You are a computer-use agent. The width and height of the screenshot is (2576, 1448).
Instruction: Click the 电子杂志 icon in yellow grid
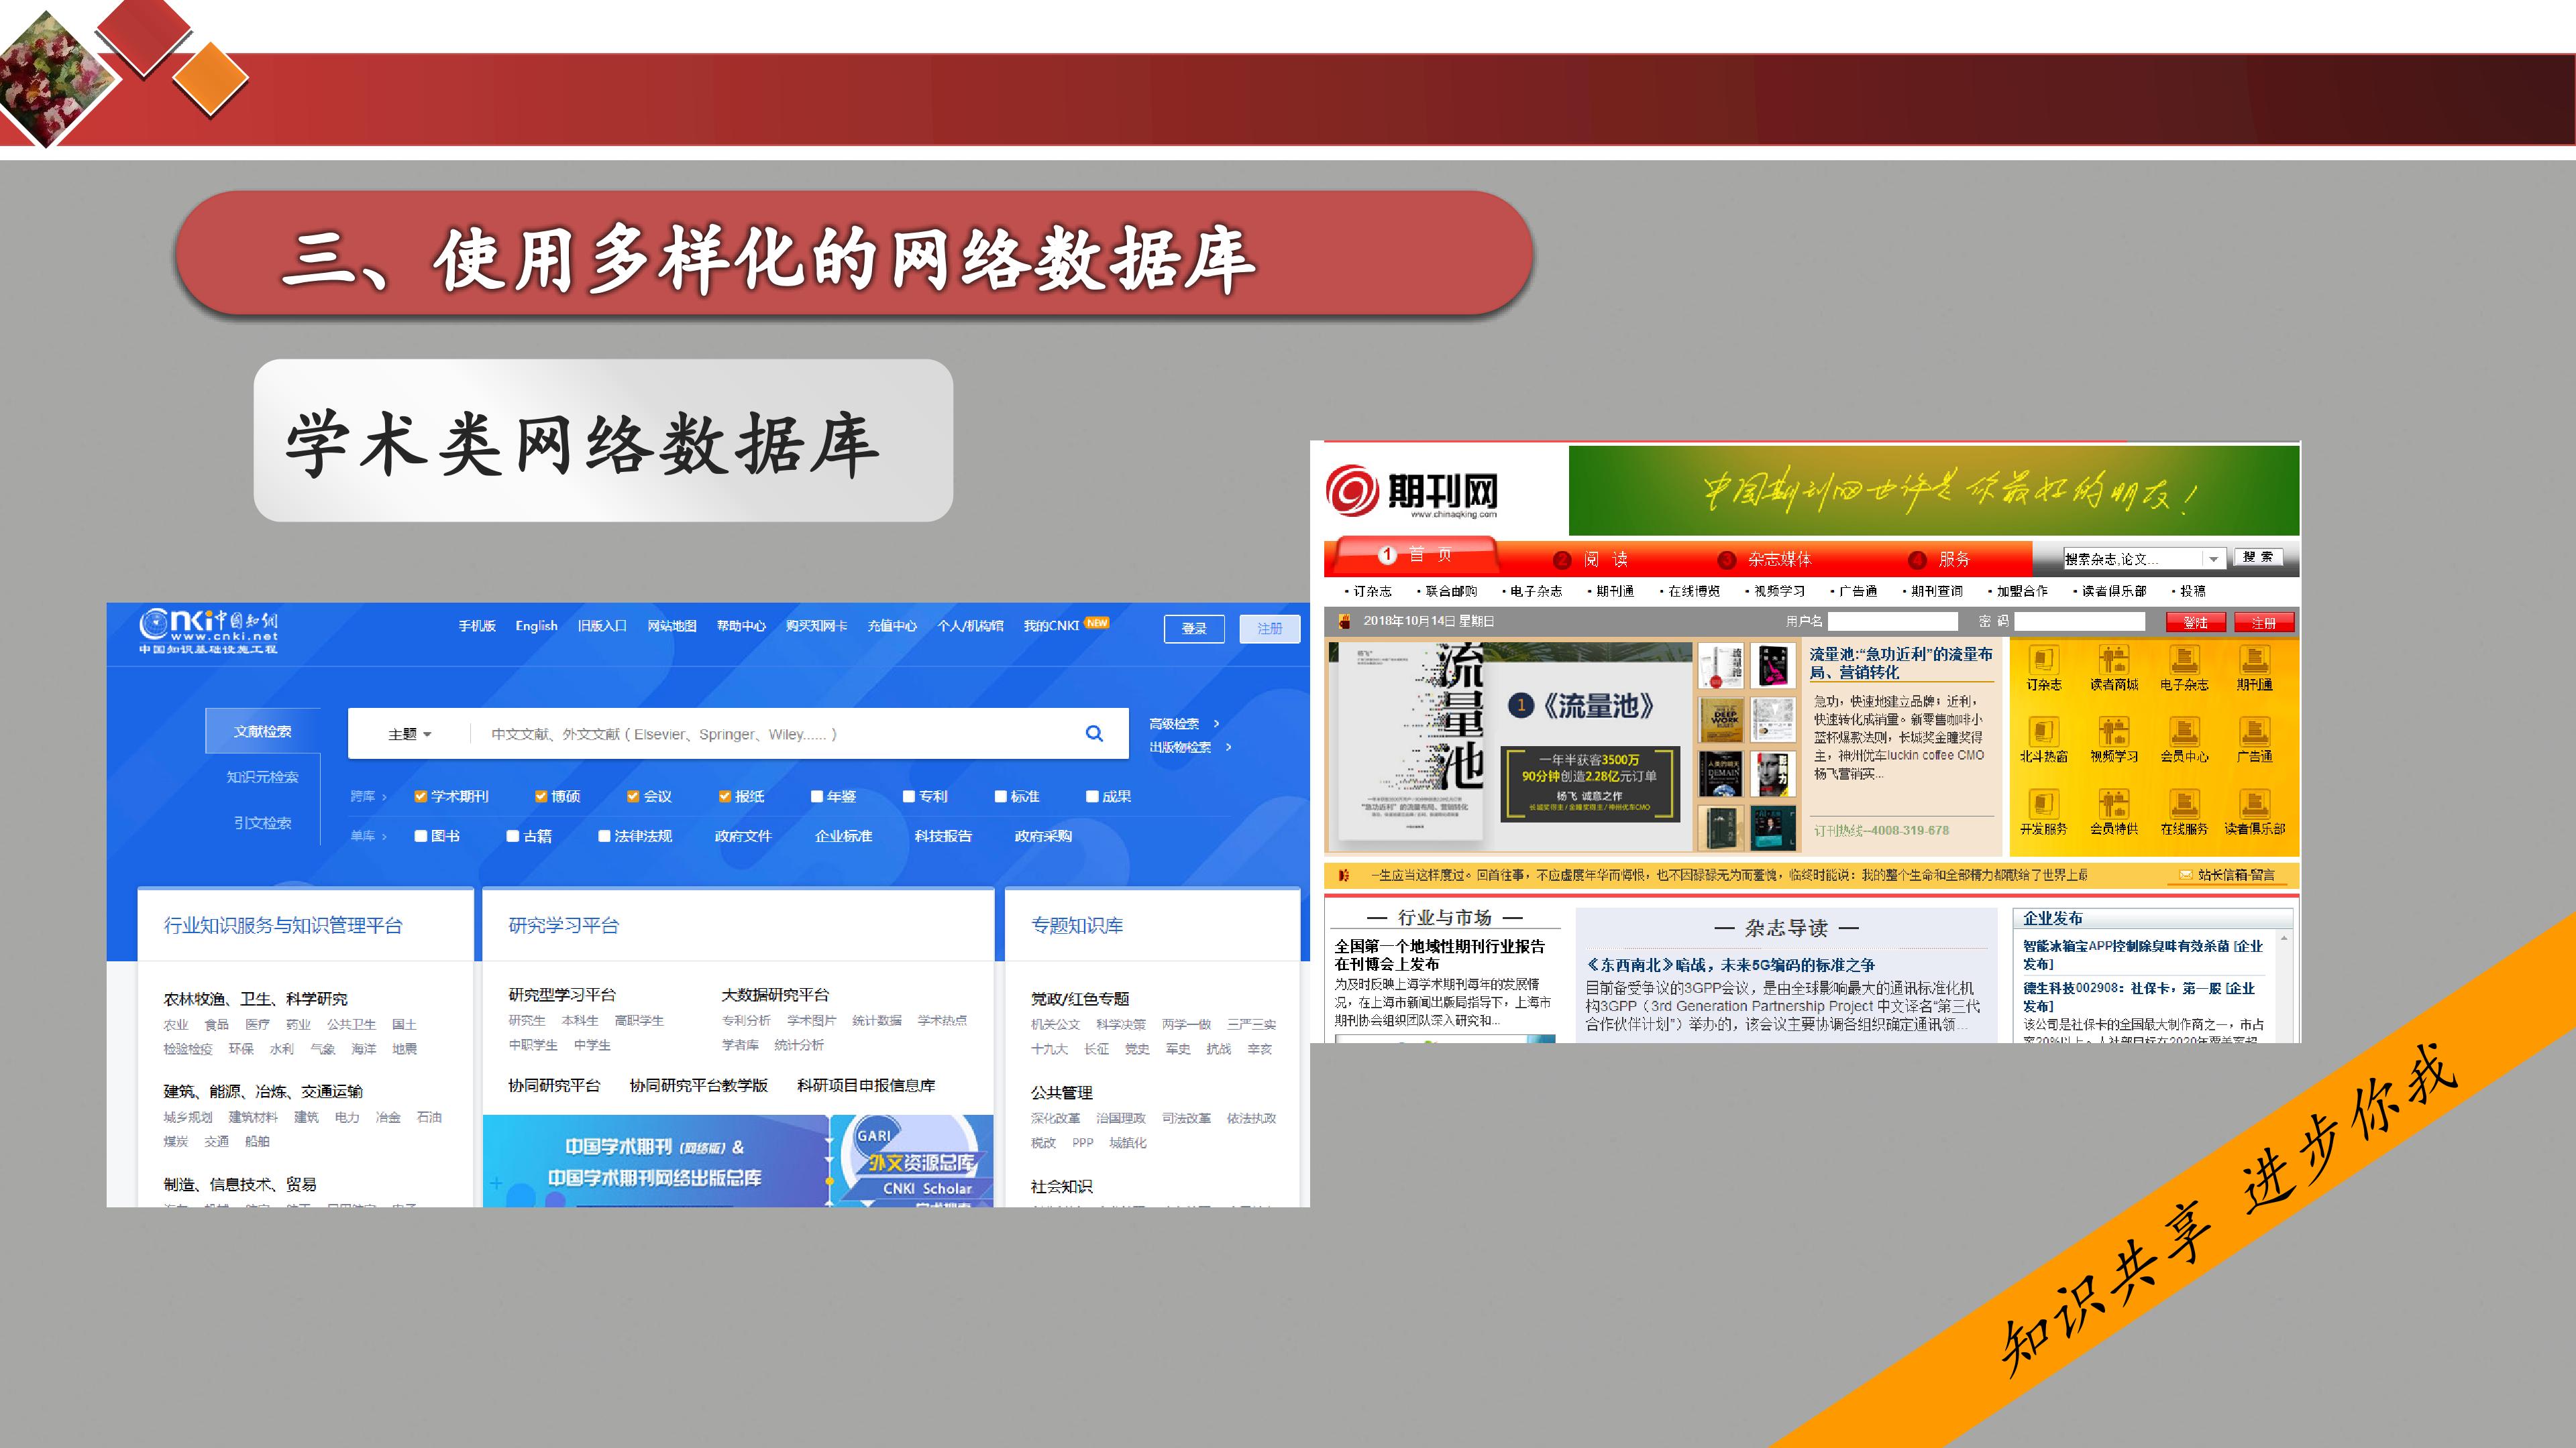(2184, 660)
